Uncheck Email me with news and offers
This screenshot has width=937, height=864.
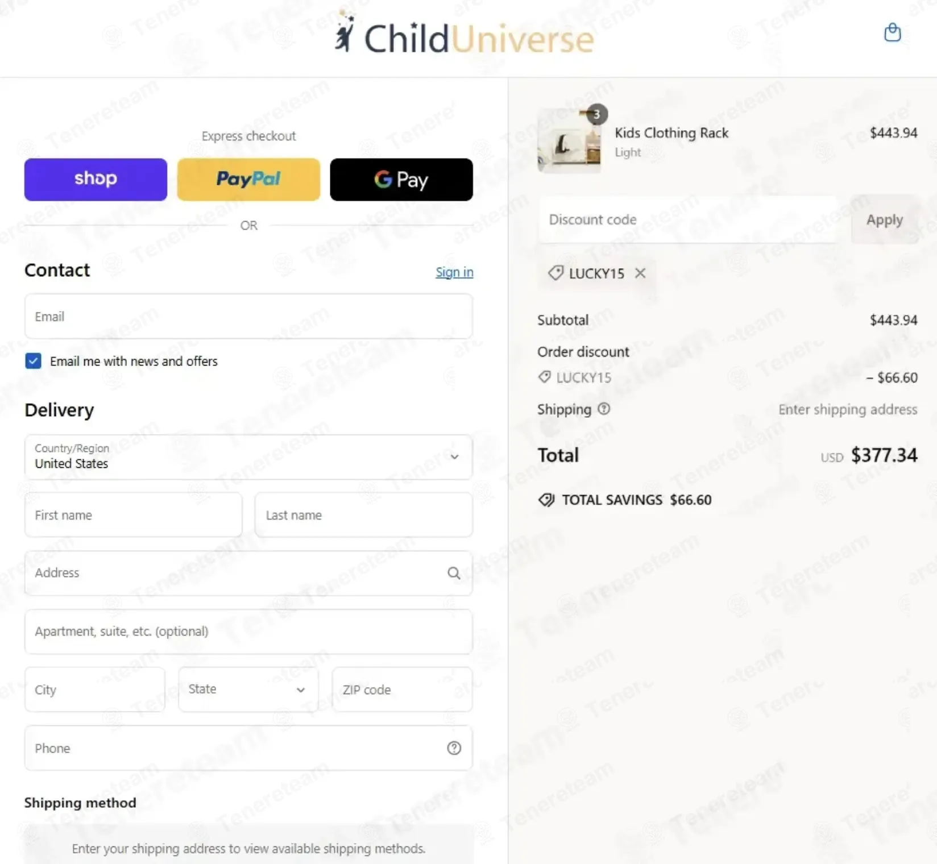pos(33,361)
